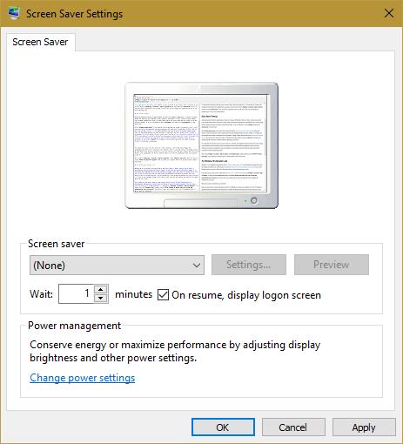Viewport: 403px width, 444px height.
Task: Click the power button on preview monitor
Action: click(x=254, y=200)
